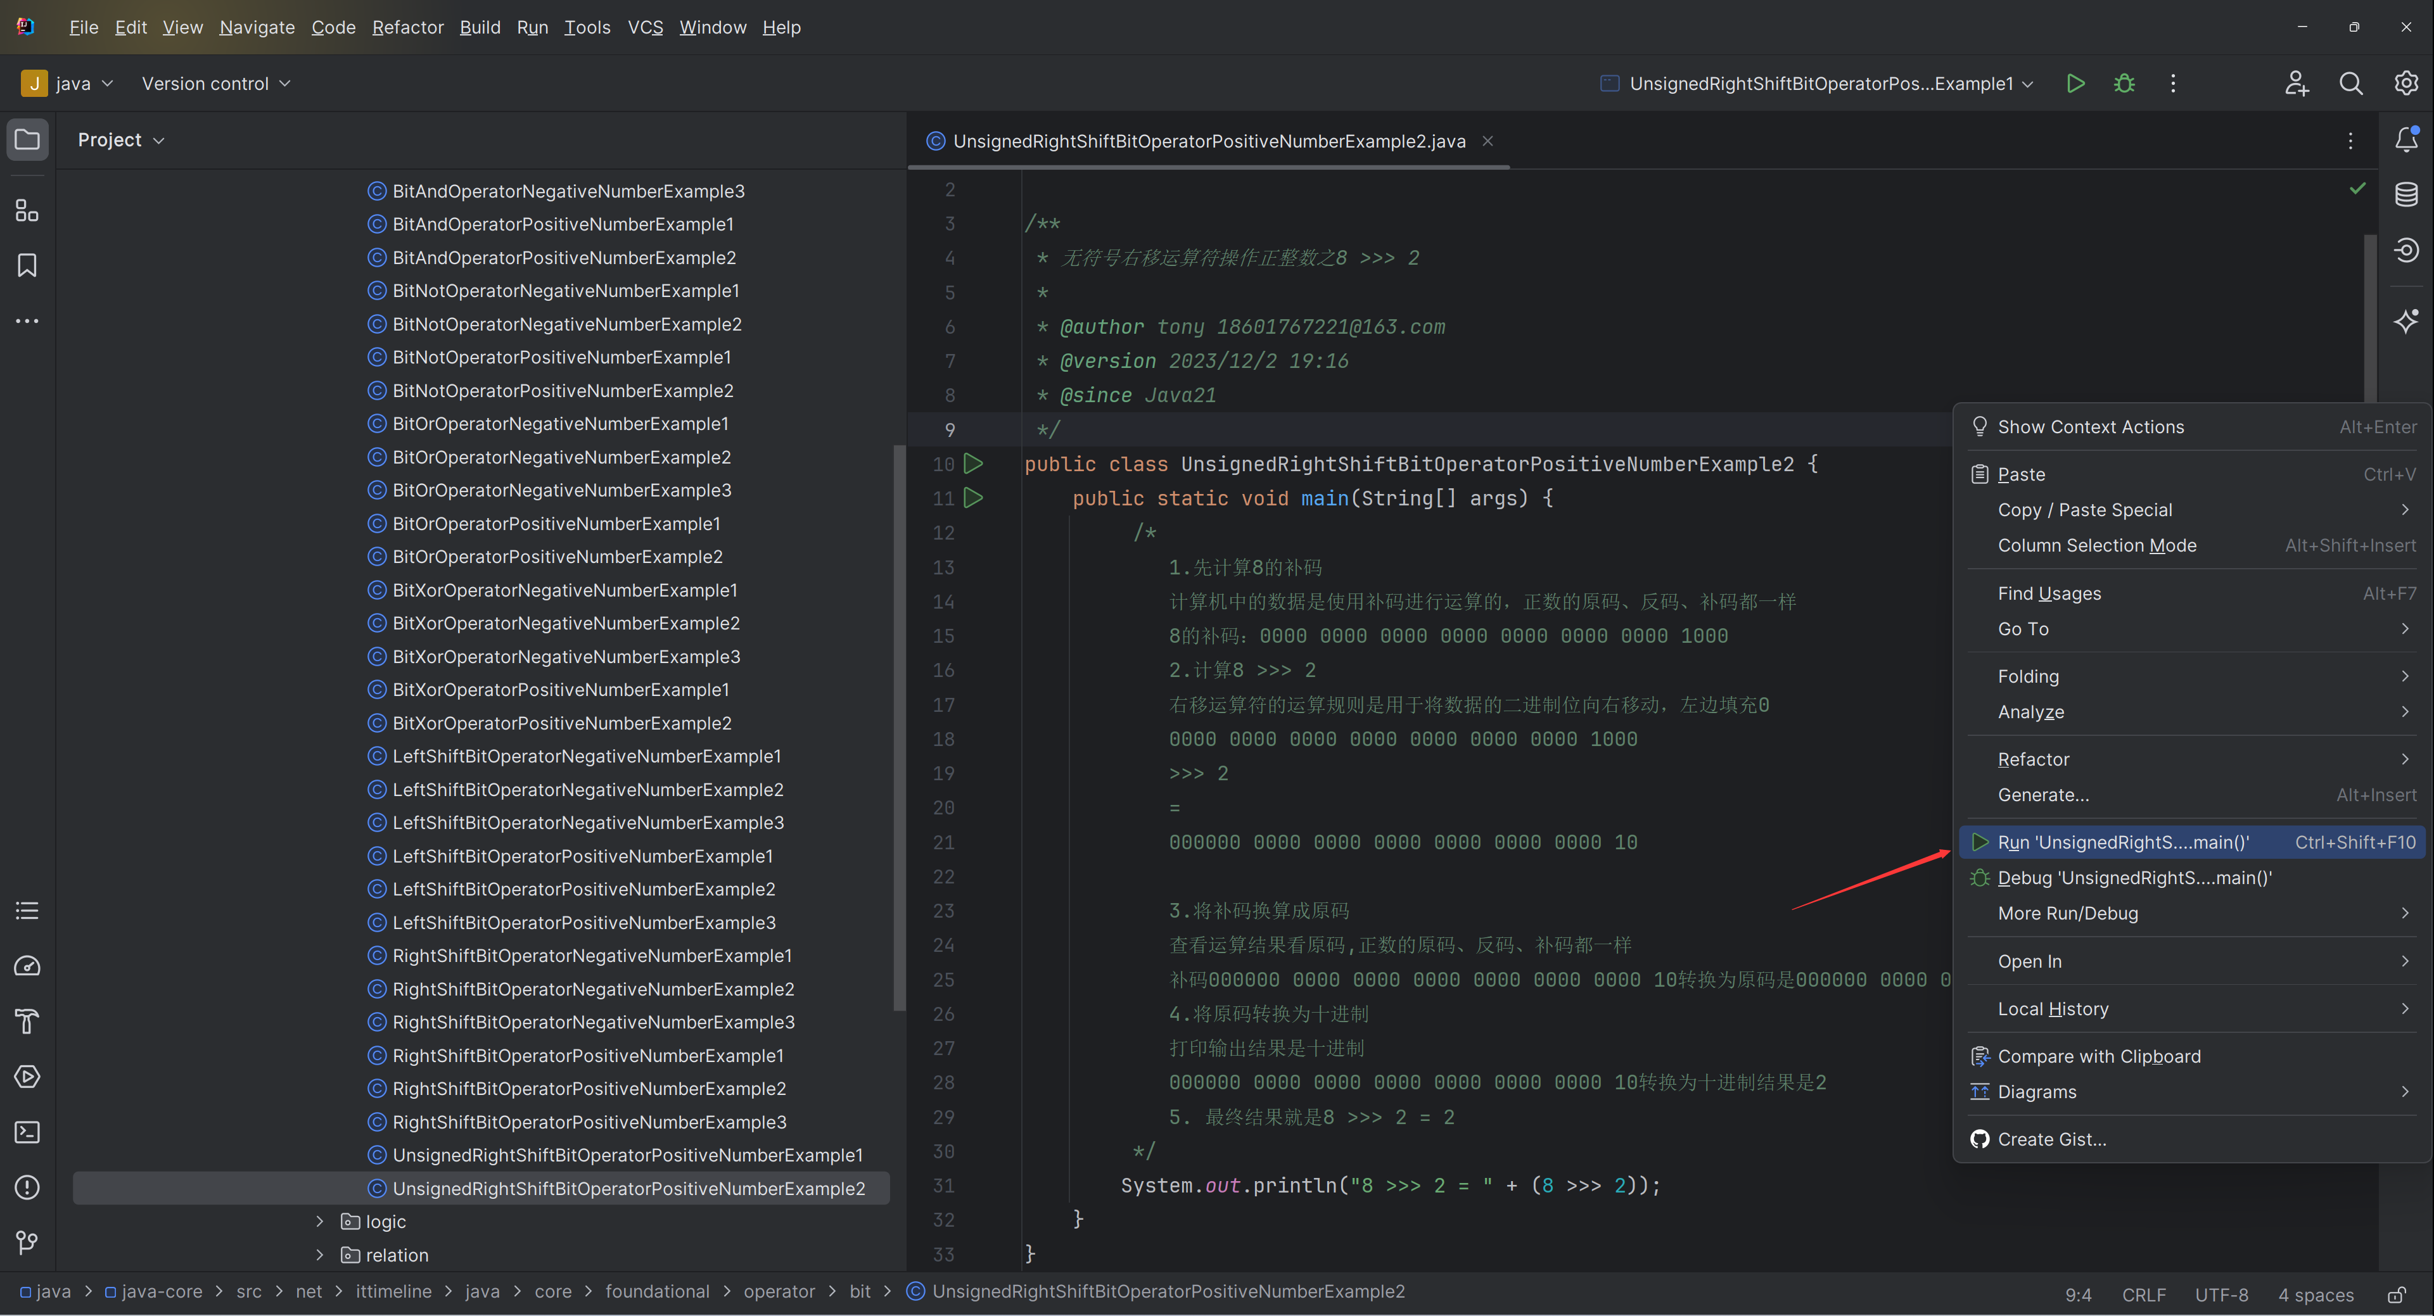
Task: Open the Build hammer tool window icon
Action: [27, 1022]
